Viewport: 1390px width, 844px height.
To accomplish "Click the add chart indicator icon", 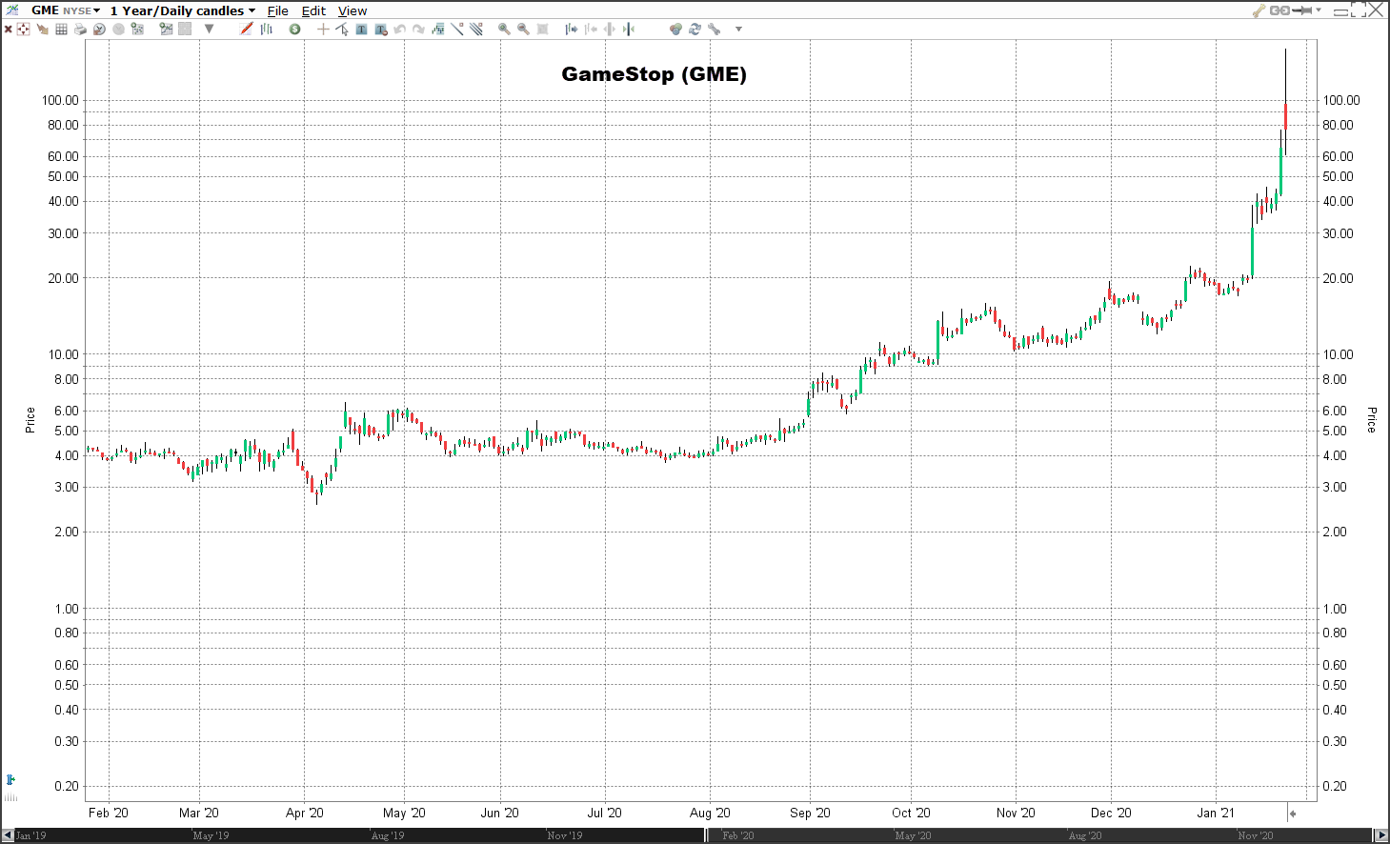I will pyautogui.click(x=166, y=29).
